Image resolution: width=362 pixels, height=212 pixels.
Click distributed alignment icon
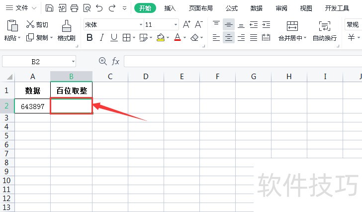tap(266, 37)
